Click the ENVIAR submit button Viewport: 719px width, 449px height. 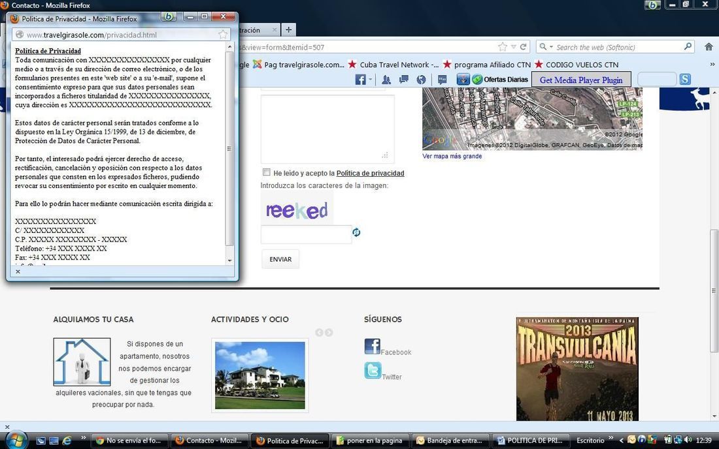(x=280, y=259)
